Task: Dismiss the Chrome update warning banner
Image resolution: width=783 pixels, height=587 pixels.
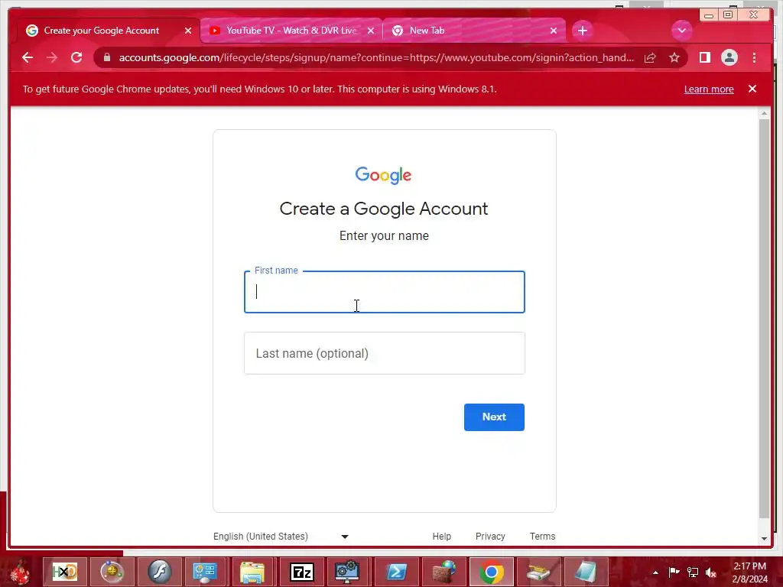Action: coord(752,89)
